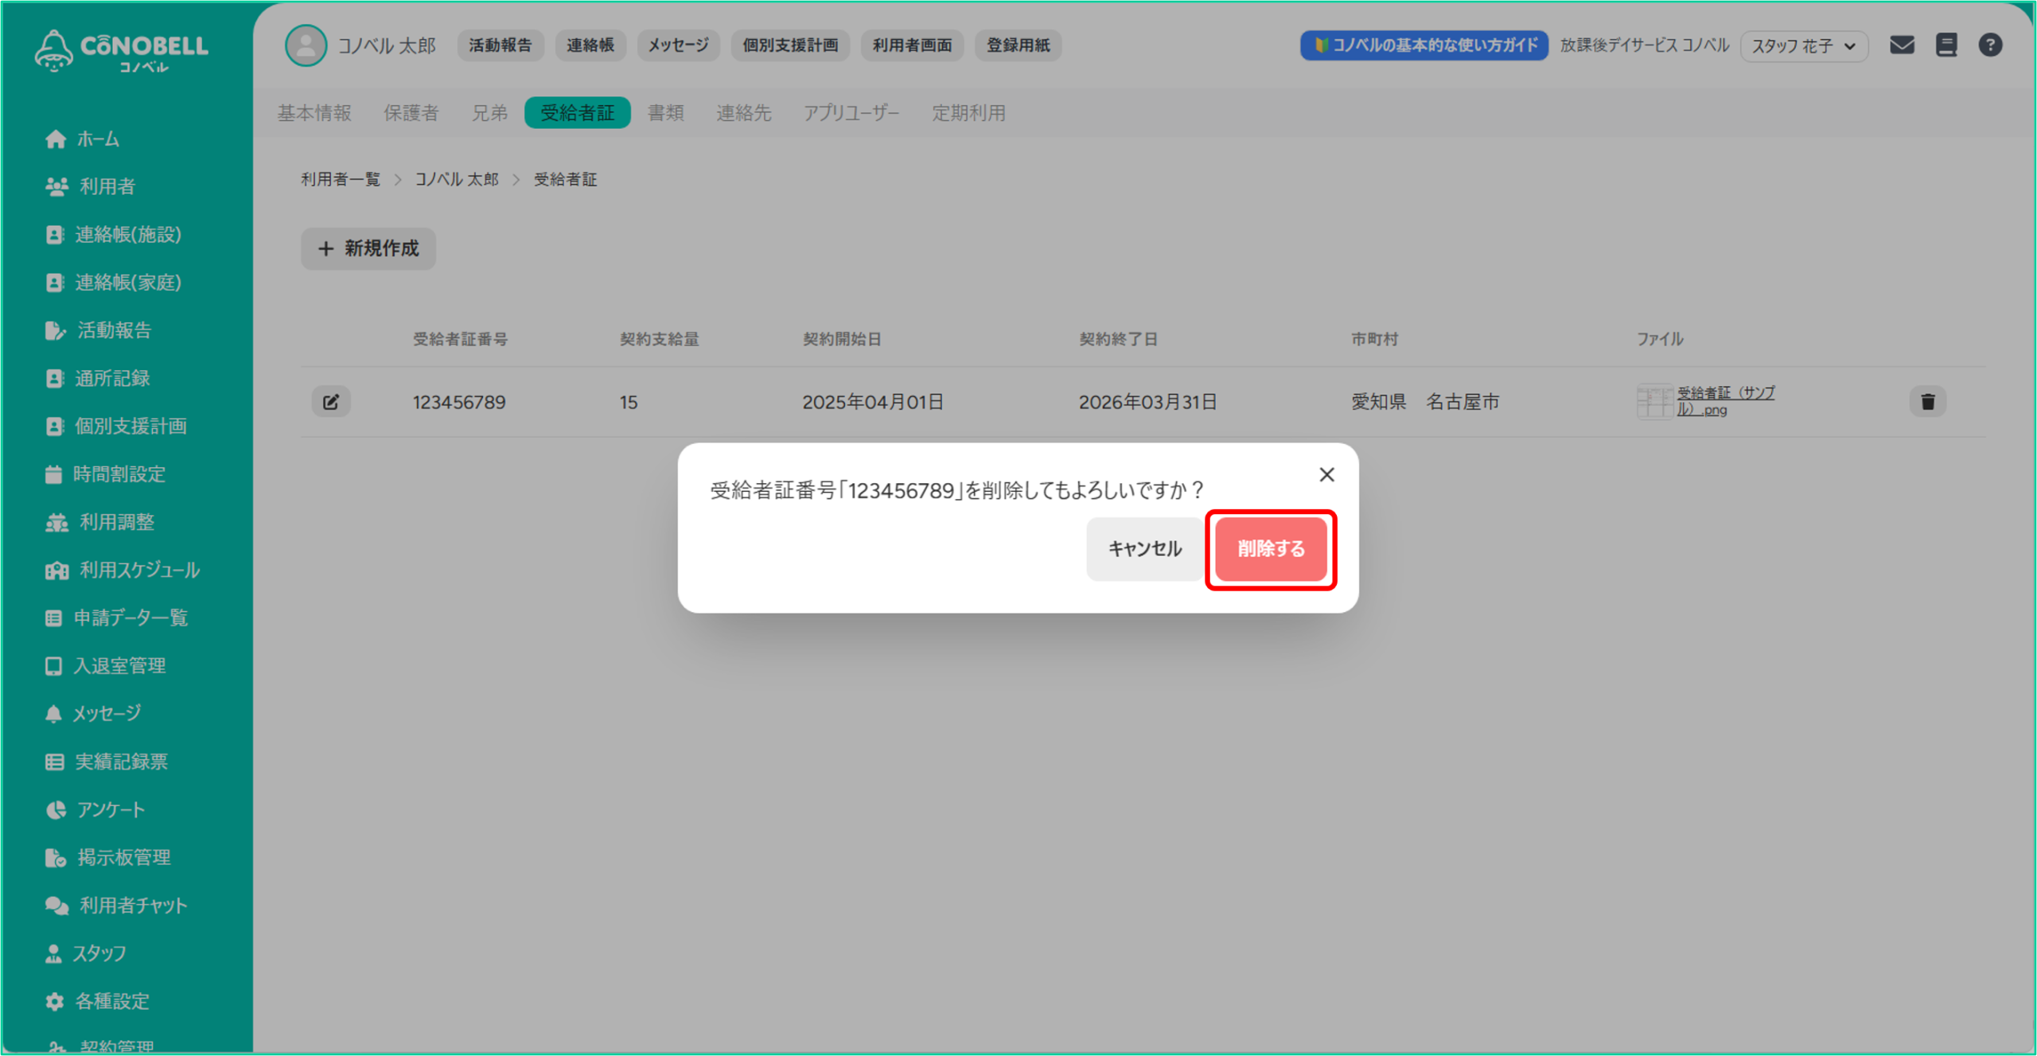
Task: Switch to the 保護者 tab
Action: click(411, 113)
